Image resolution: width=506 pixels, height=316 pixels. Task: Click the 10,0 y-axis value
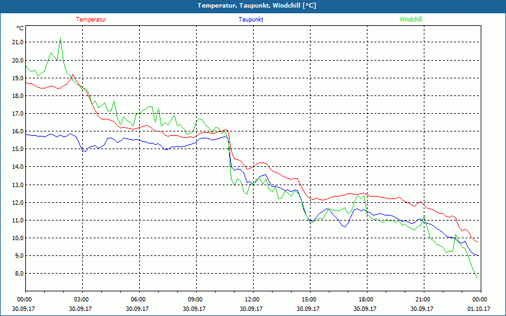click(18, 238)
